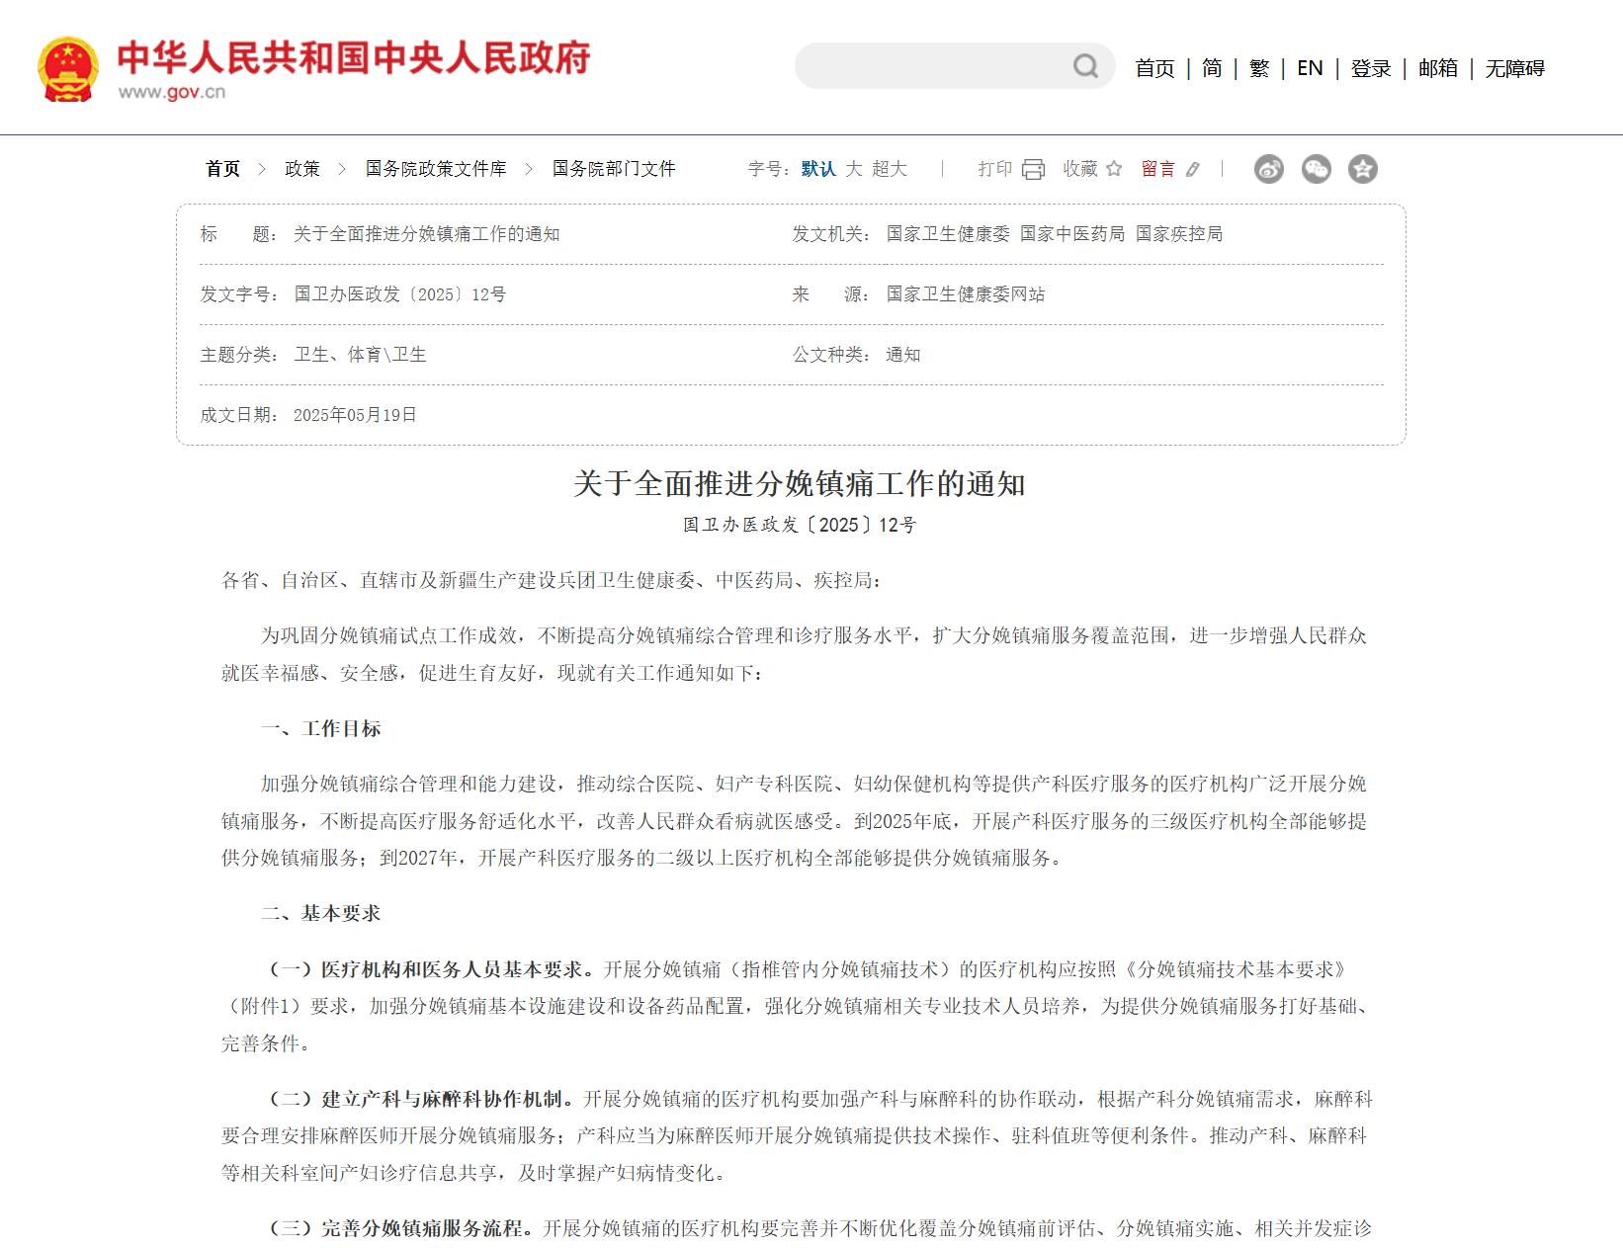Select the 默认 font size option
The height and width of the screenshot is (1248, 1623).
click(x=817, y=169)
